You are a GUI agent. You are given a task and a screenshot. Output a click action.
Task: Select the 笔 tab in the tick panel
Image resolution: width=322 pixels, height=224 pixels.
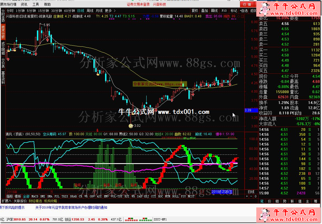point(262,201)
